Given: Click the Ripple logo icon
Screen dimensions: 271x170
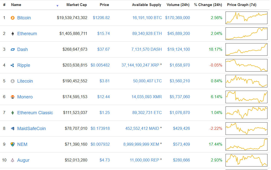Looking at the screenshot, I should click(13, 65).
